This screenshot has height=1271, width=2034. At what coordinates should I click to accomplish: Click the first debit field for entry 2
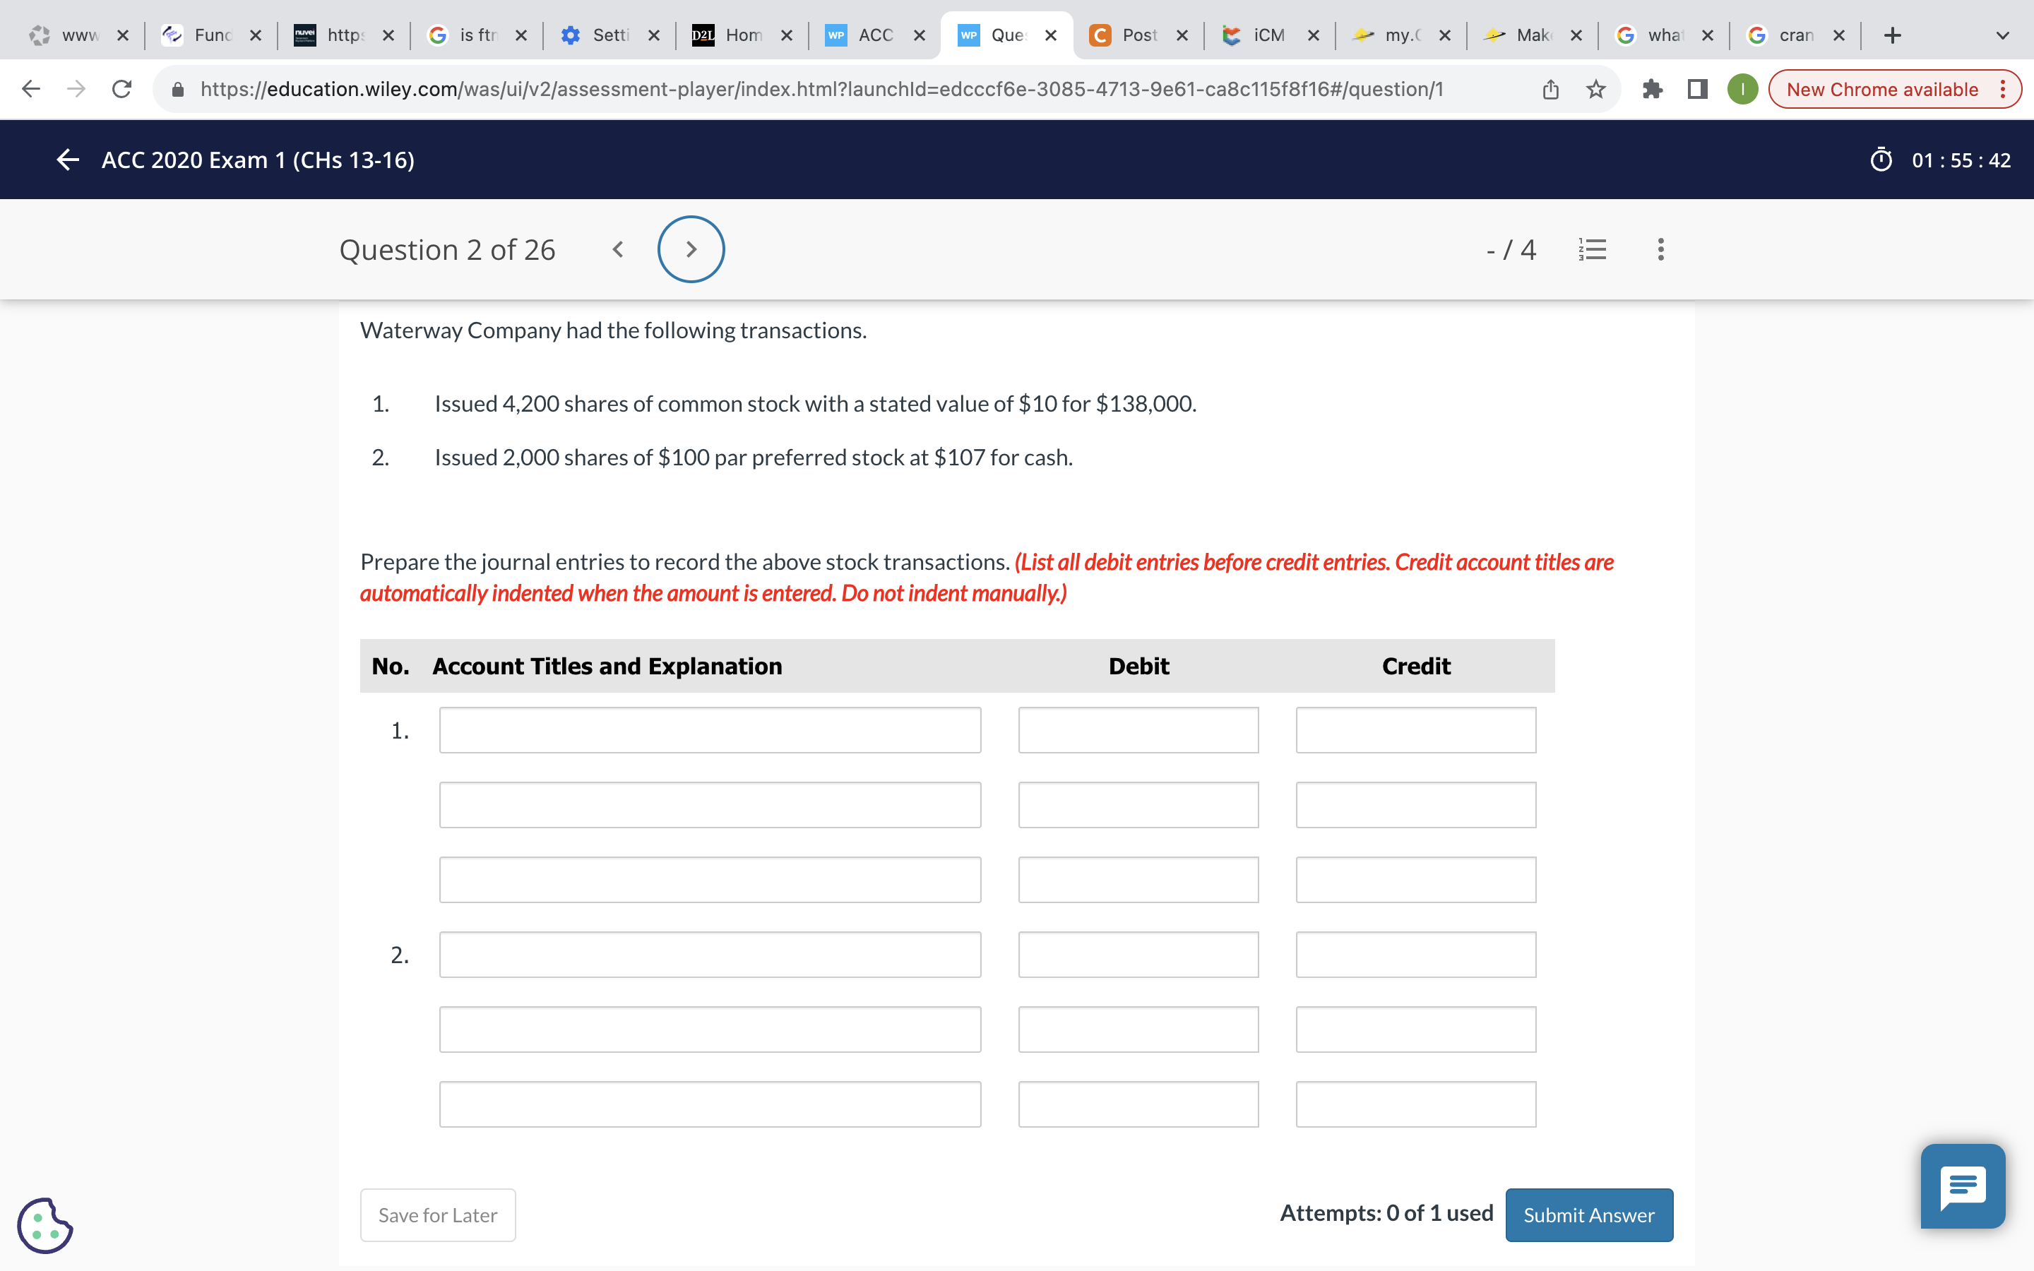coord(1138,954)
